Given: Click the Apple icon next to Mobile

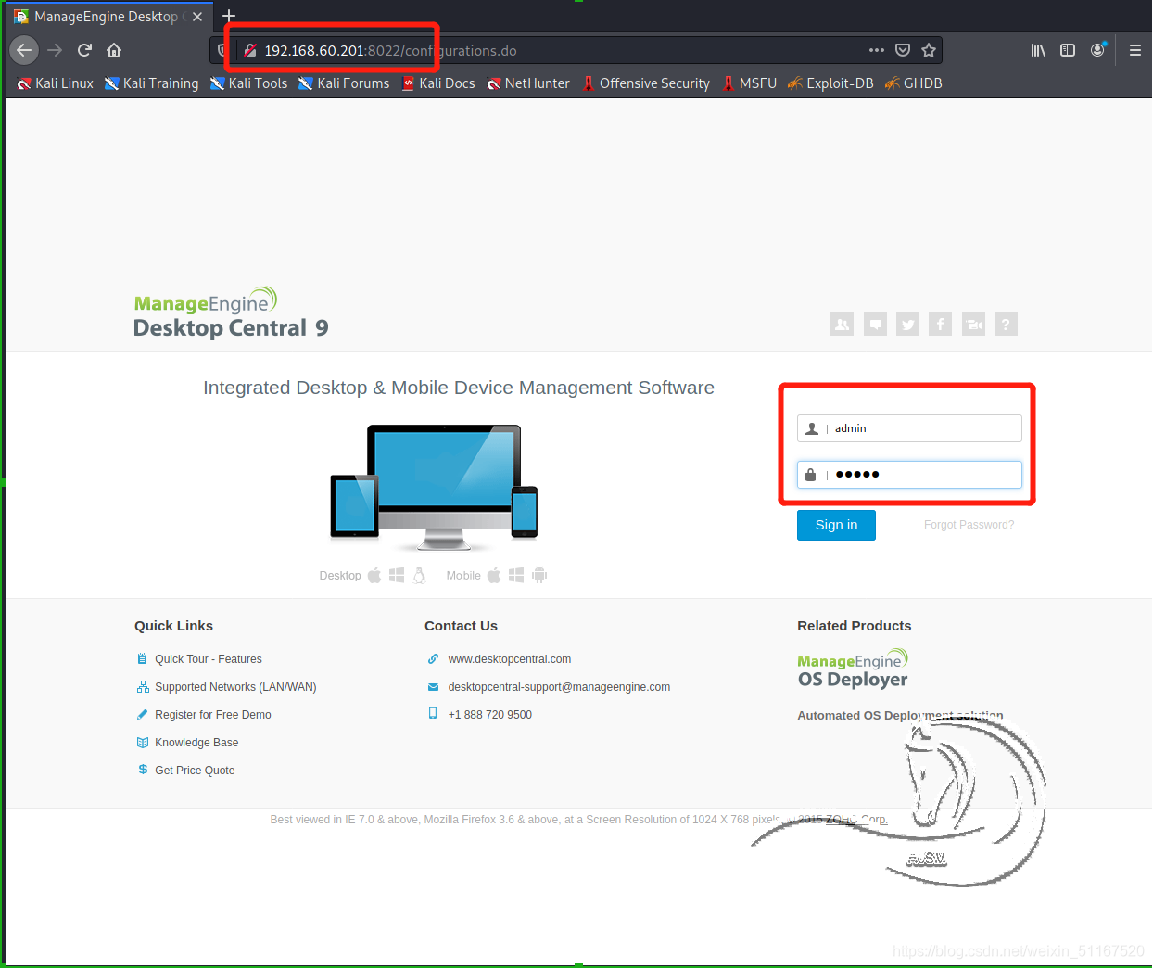Looking at the screenshot, I should 494,575.
